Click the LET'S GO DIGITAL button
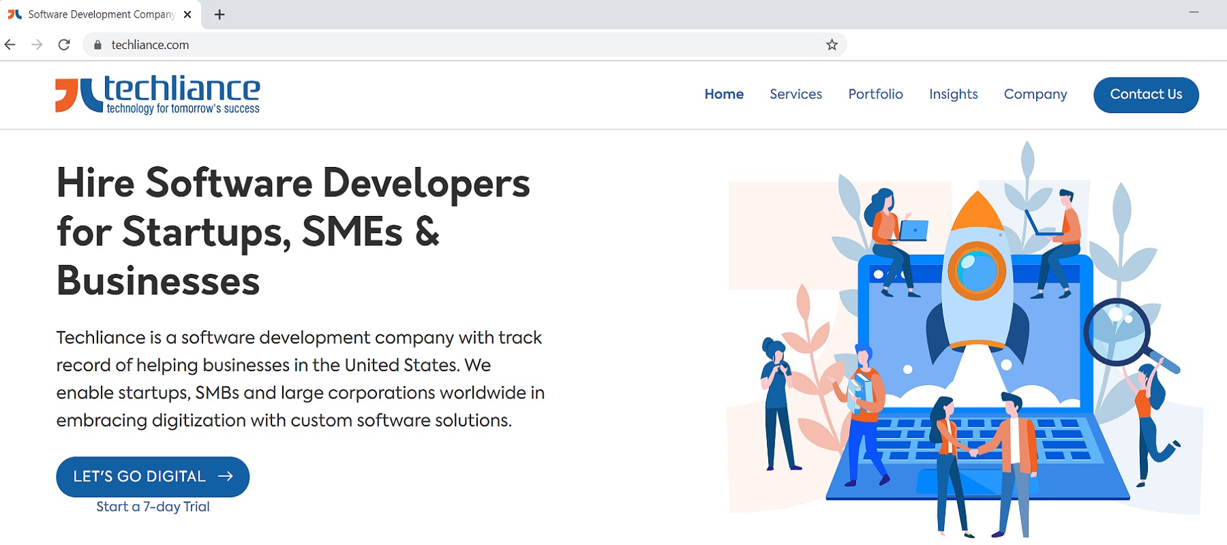Viewport: 1227px width, 545px height. (x=153, y=477)
